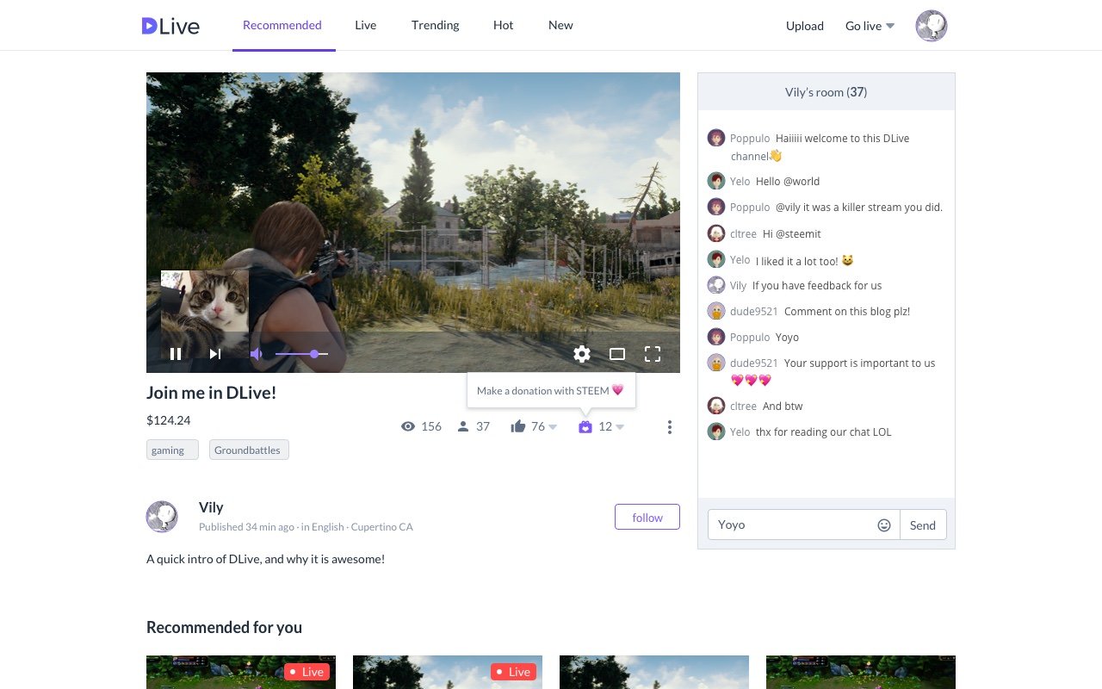Image resolution: width=1102 pixels, height=689 pixels.
Task: Switch to the Trending tab
Action: [435, 25]
